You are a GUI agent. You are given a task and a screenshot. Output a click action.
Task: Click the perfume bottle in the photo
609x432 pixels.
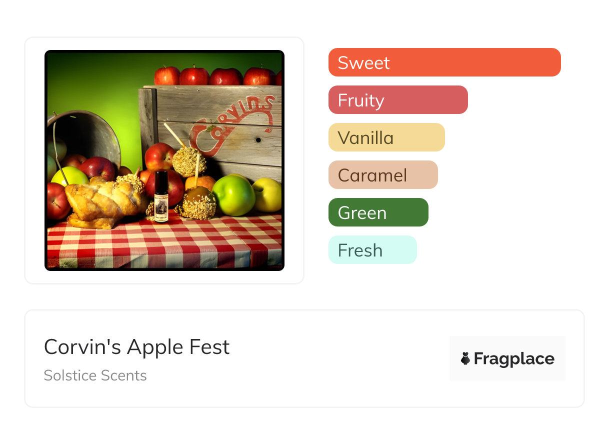[x=161, y=195]
